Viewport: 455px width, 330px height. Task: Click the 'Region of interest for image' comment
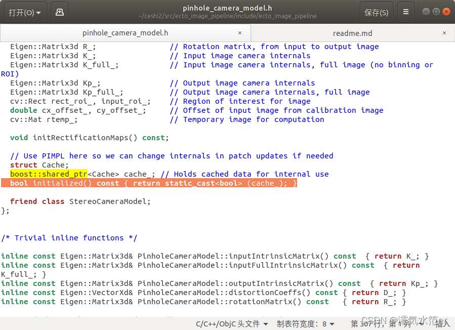(240, 101)
